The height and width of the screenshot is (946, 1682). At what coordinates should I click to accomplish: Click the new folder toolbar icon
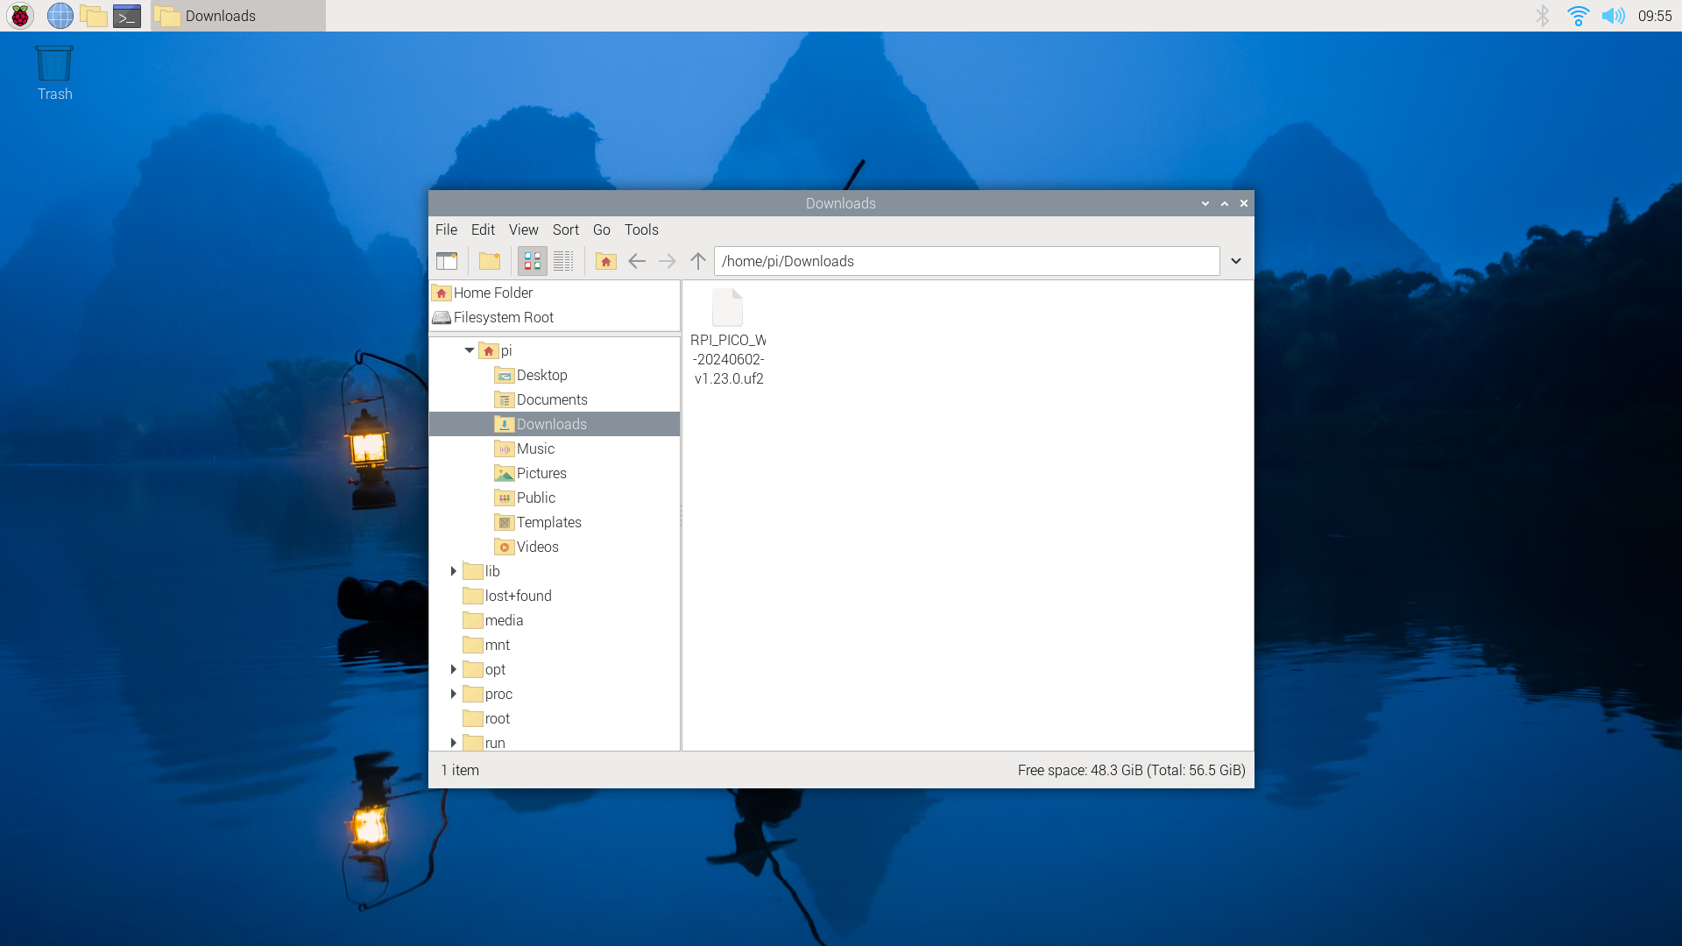pyautogui.click(x=490, y=260)
